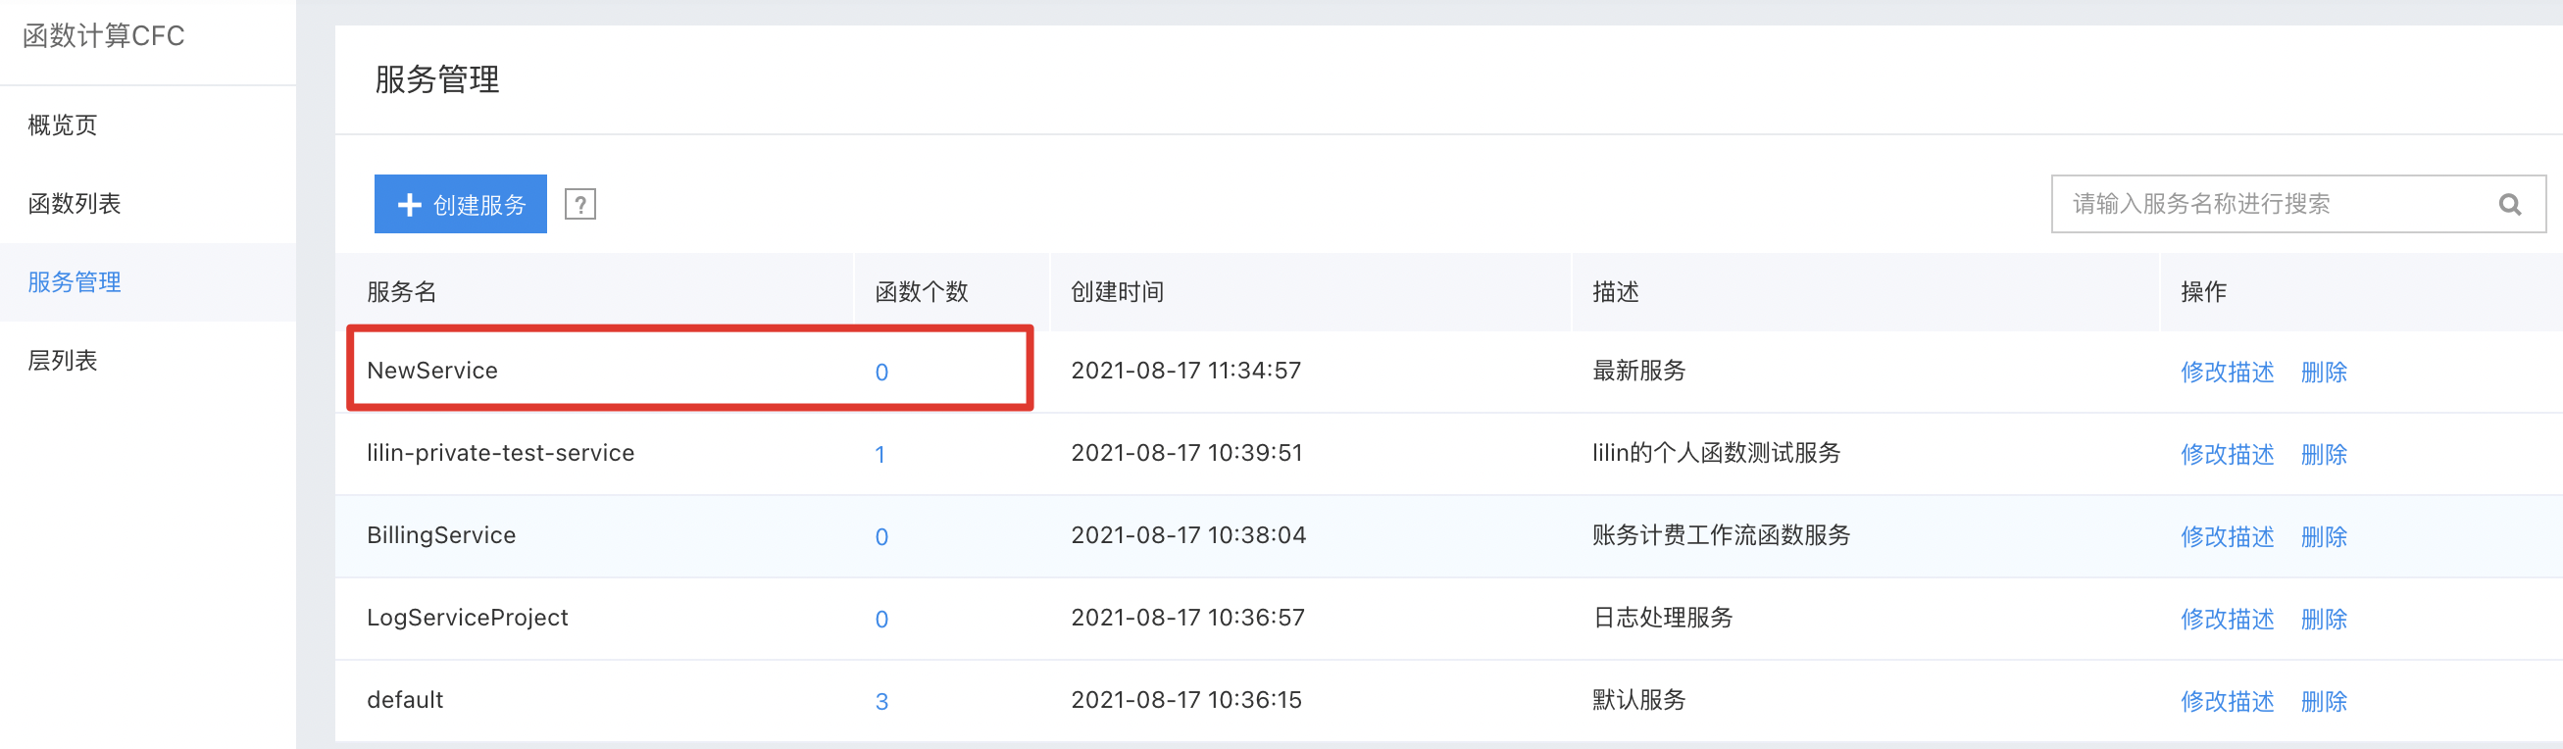Open 函数列表 in the sidebar
2563x749 pixels.
(x=75, y=204)
